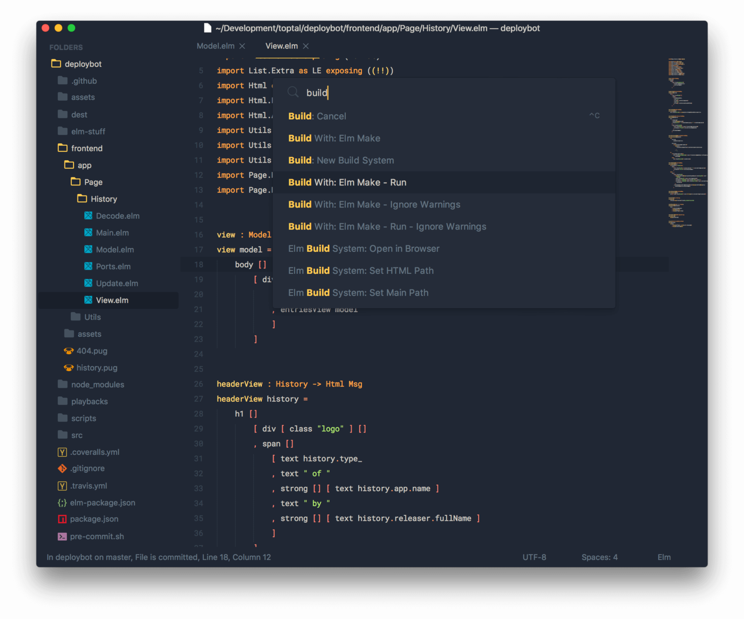The height and width of the screenshot is (619, 744).
Task: Select the package.json icon in sidebar
Action: pos(62,519)
